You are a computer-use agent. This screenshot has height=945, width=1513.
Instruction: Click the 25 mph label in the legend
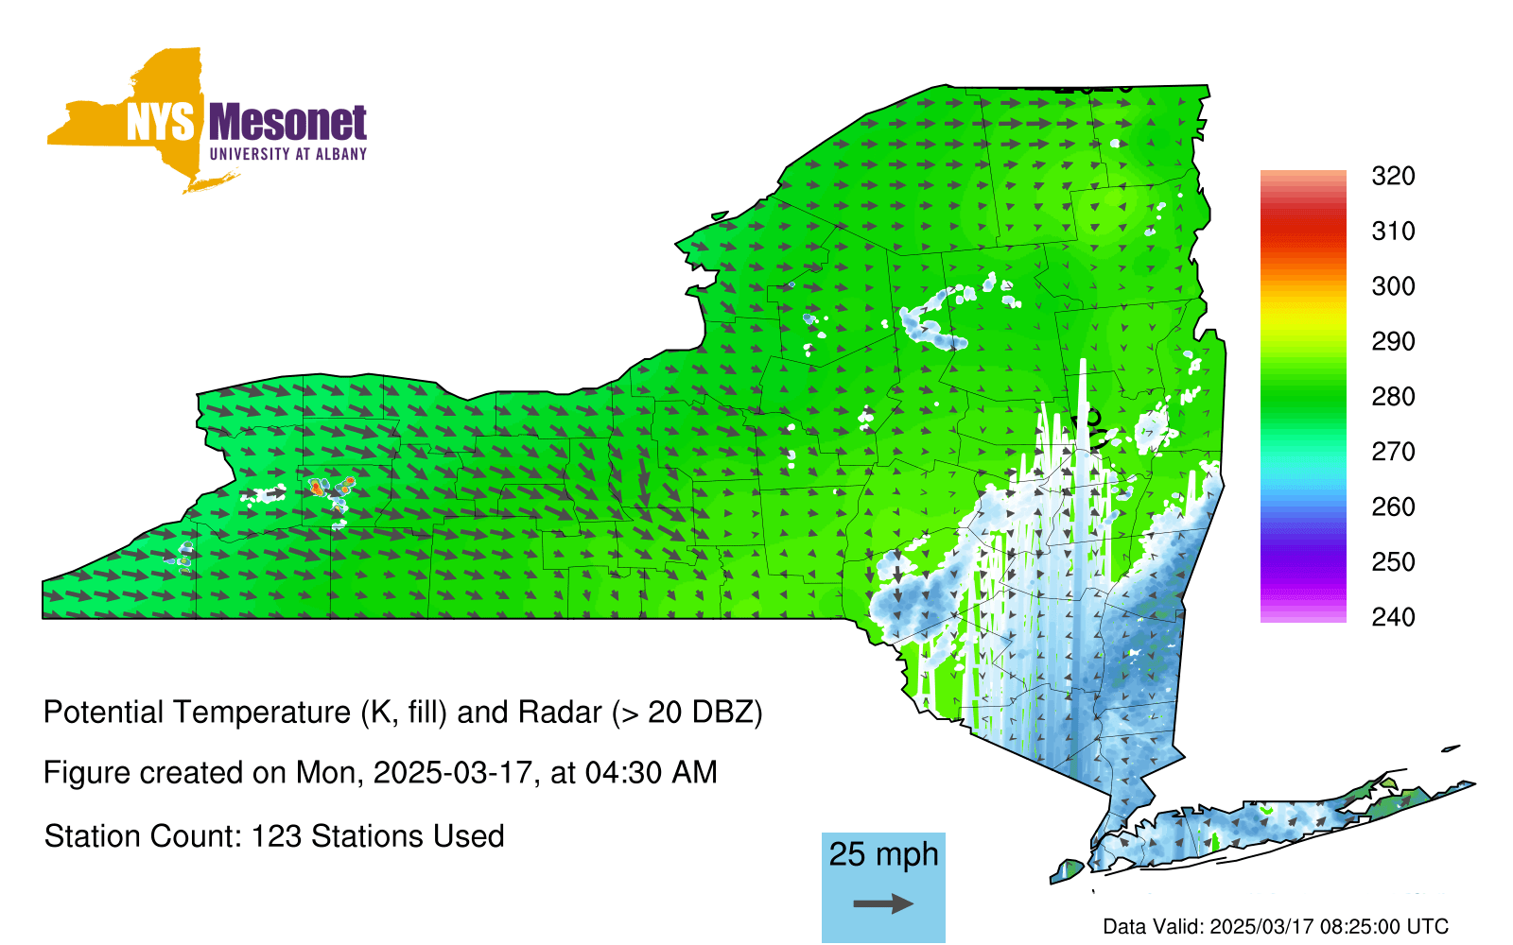point(883,854)
